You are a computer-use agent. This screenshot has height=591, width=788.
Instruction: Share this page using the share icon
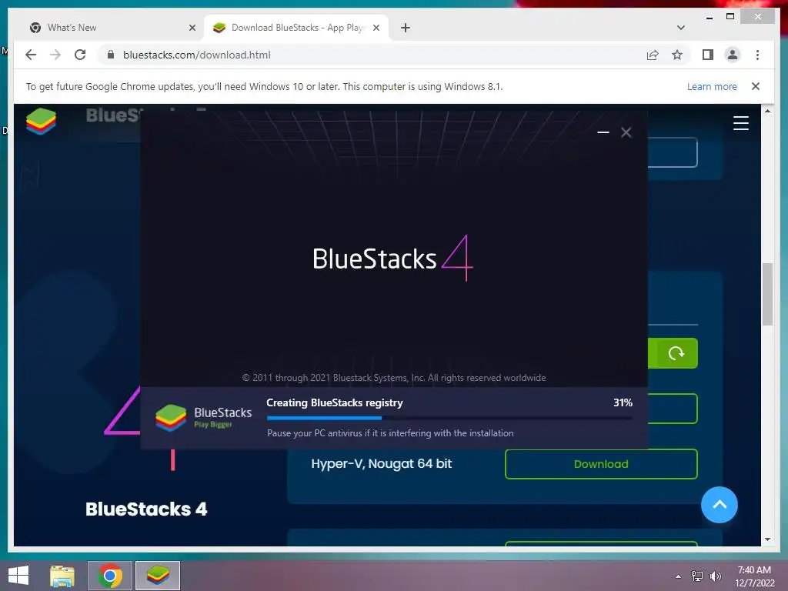[653, 55]
